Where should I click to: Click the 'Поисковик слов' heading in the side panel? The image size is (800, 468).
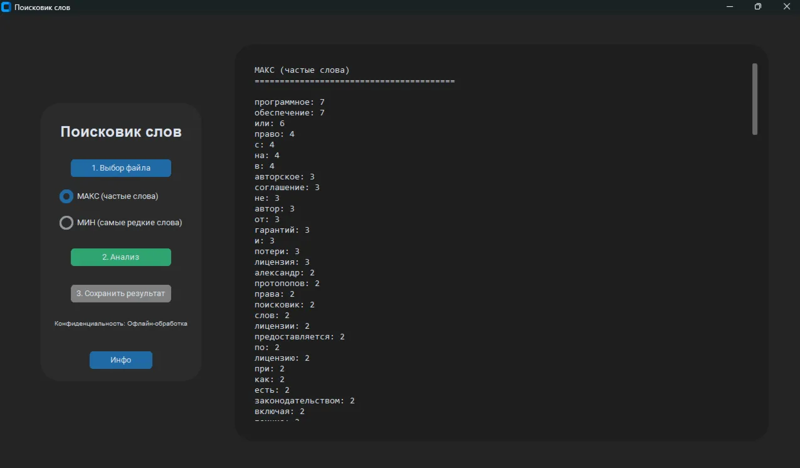(x=121, y=132)
